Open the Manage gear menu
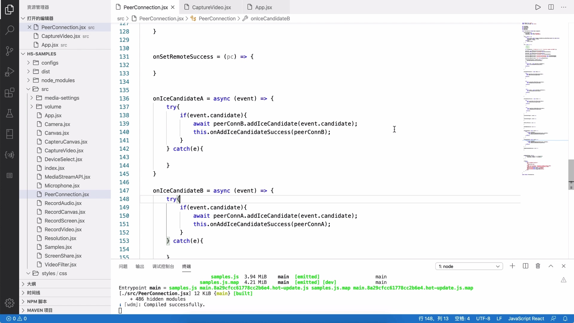 click(10, 303)
